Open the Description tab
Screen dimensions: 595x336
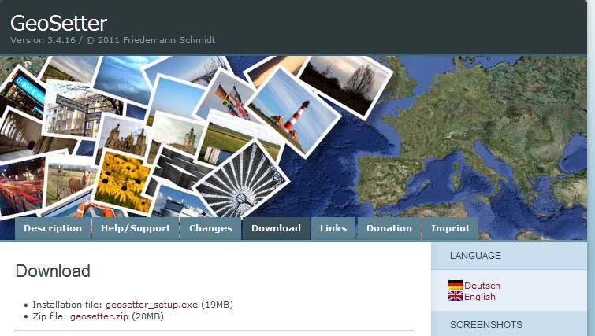tap(53, 228)
